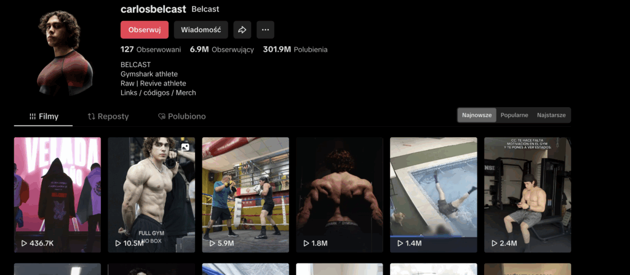Switch to the Filmy tab
Viewport: 630px width, 275px height.
click(x=44, y=116)
